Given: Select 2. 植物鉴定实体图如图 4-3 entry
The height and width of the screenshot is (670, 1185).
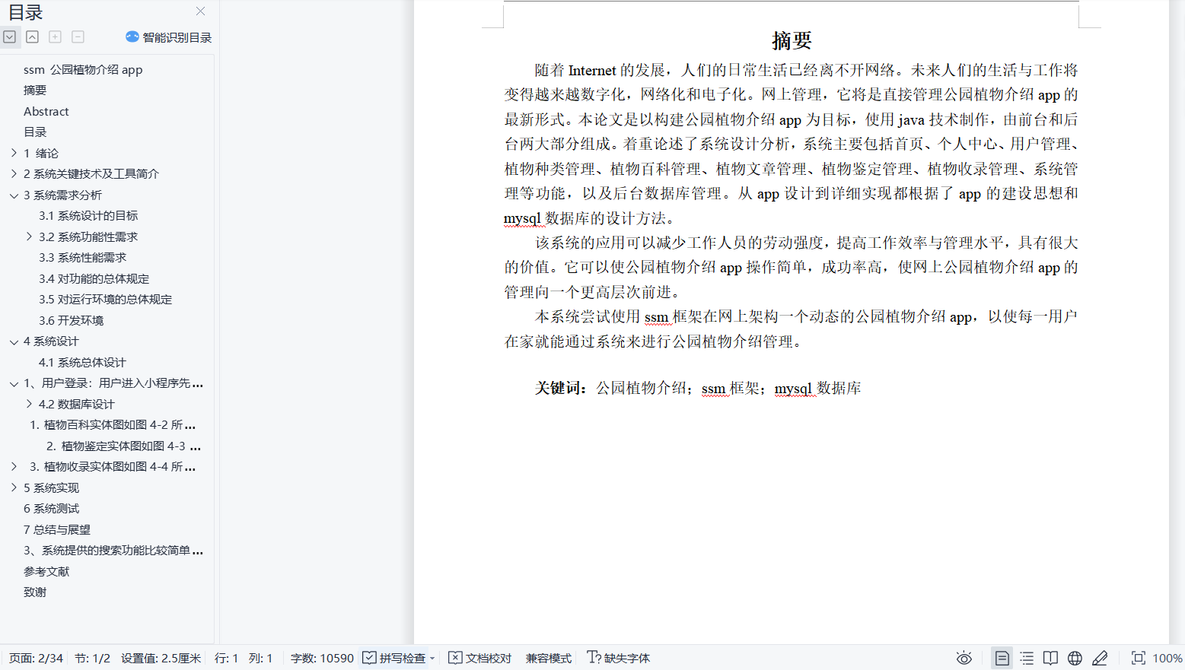Looking at the screenshot, I should pyautogui.click(x=123, y=446).
